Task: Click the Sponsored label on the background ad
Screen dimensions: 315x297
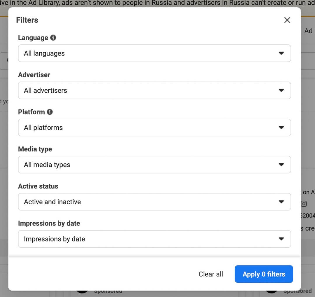Action: pos(297,291)
